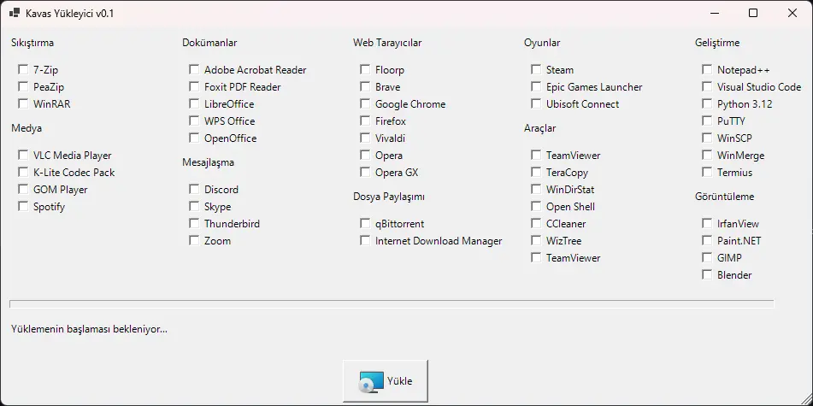Enable Vivaldi browser

tap(365, 138)
